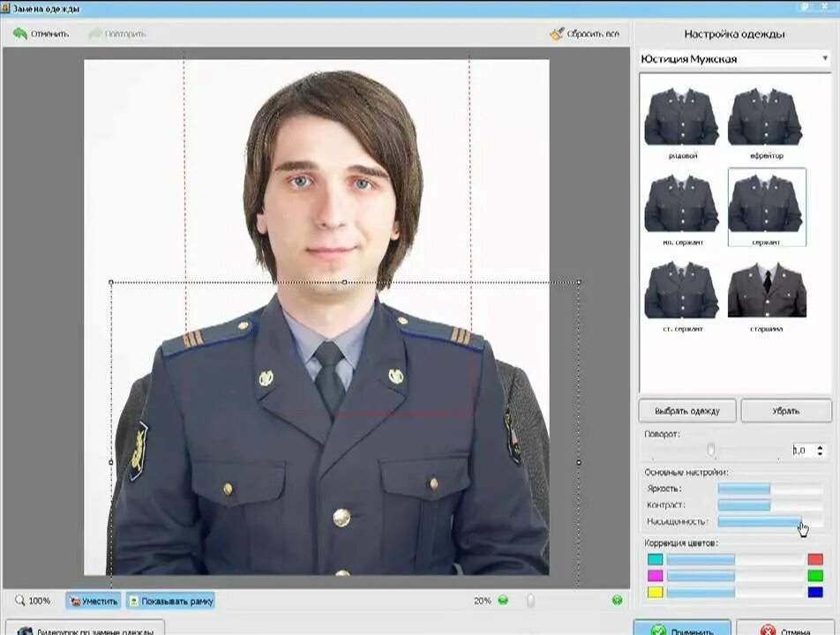Click the Насыщенность saturation slider

point(769,521)
